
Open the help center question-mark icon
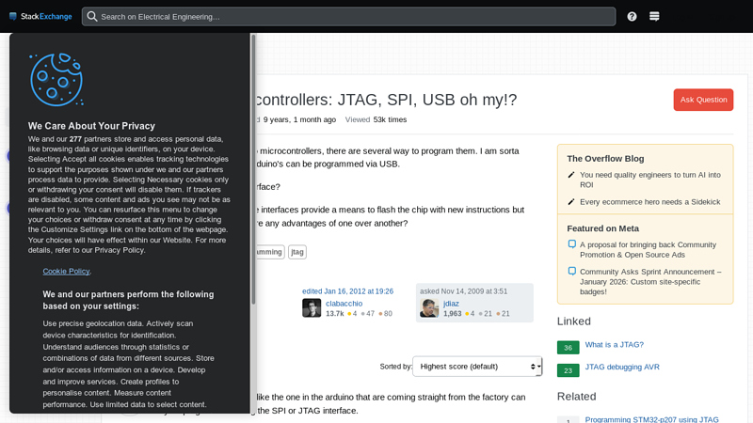pyautogui.click(x=632, y=16)
